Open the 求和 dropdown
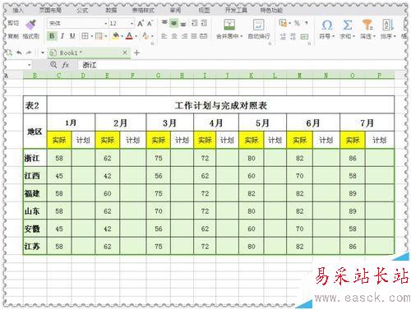The height and width of the screenshot is (310, 411). pyautogui.click(x=347, y=36)
